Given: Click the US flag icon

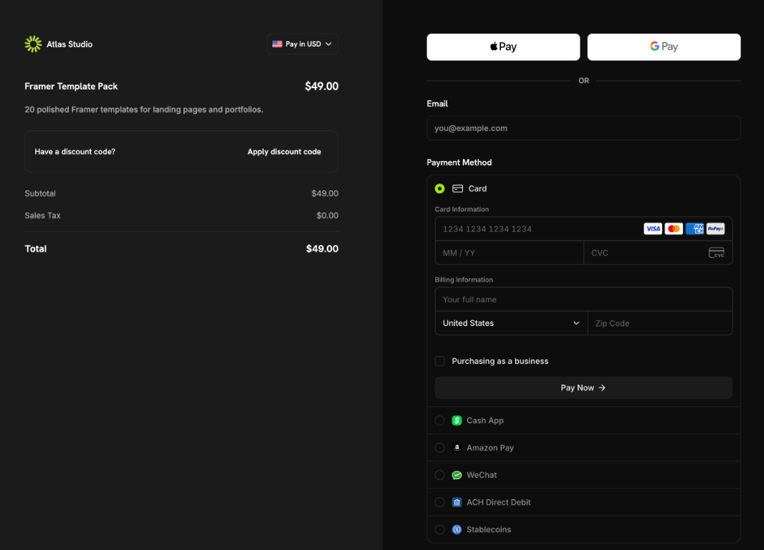Looking at the screenshot, I should [277, 44].
